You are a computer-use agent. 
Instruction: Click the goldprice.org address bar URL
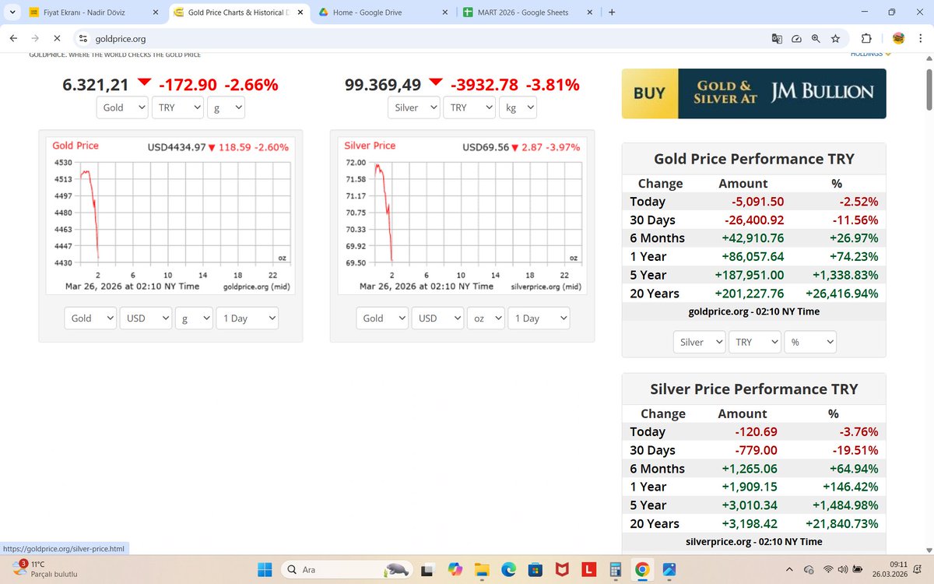[120, 38]
